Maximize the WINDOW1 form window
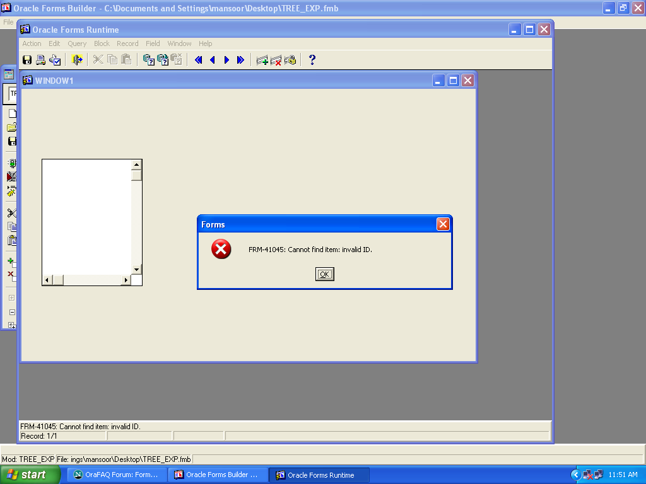The image size is (646, 484). click(453, 81)
